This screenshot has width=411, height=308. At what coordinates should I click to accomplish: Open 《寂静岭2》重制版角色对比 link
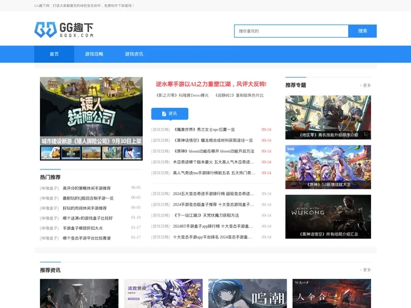click(x=239, y=95)
